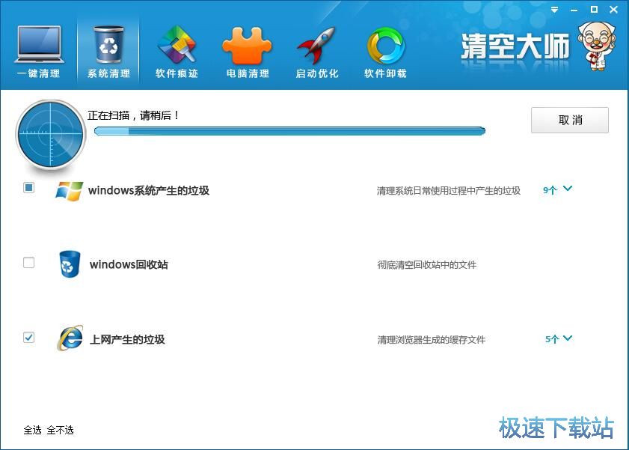The image size is (629, 450).
Task: Select the 系统清理 (System Clean) recycle icon
Action: tap(108, 43)
